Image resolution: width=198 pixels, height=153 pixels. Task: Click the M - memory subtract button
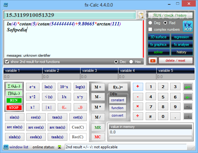pyautogui.click(x=98, y=97)
